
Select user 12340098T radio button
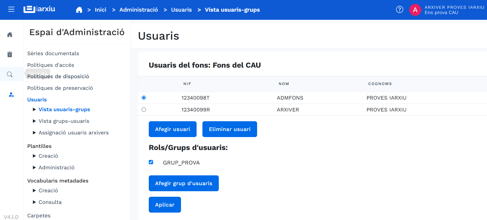[x=144, y=98]
